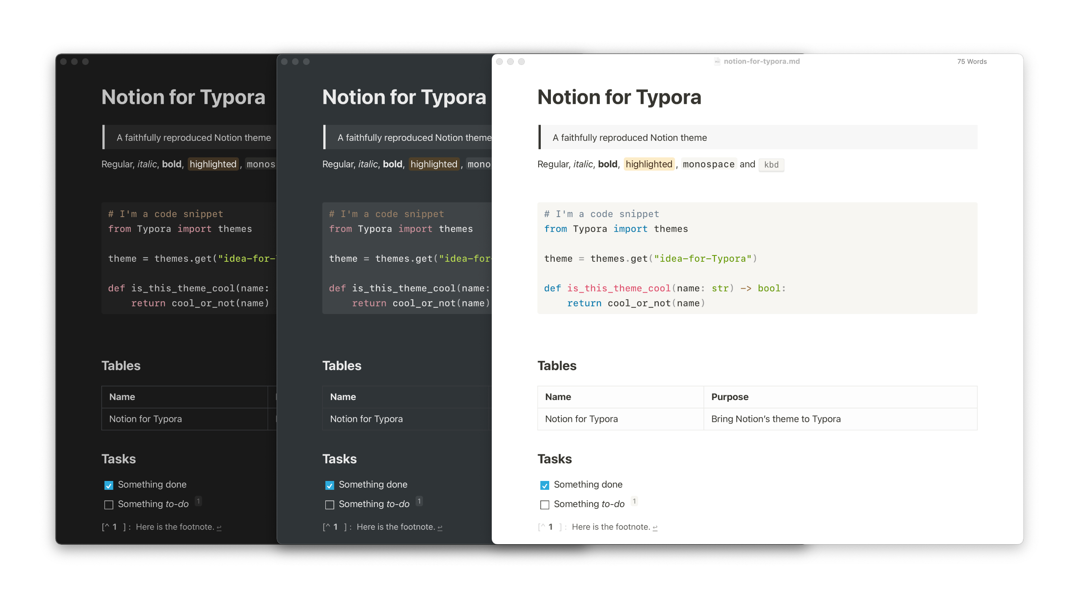This screenshot has width=1079, height=607.
Task: Click the yellow highlighted word in light window
Action: [649, 164]
